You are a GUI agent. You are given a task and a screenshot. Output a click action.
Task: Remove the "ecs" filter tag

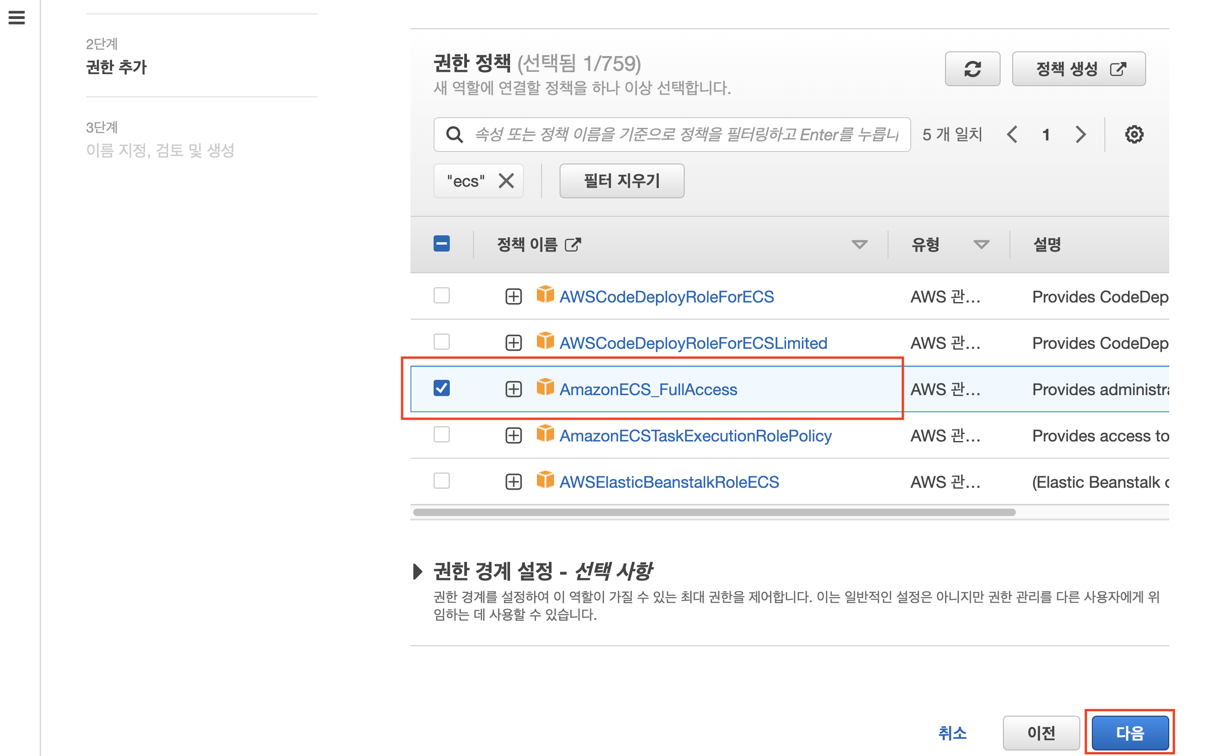point(506,181)
